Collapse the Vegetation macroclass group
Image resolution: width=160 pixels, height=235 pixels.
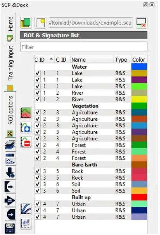pos(85,106)
